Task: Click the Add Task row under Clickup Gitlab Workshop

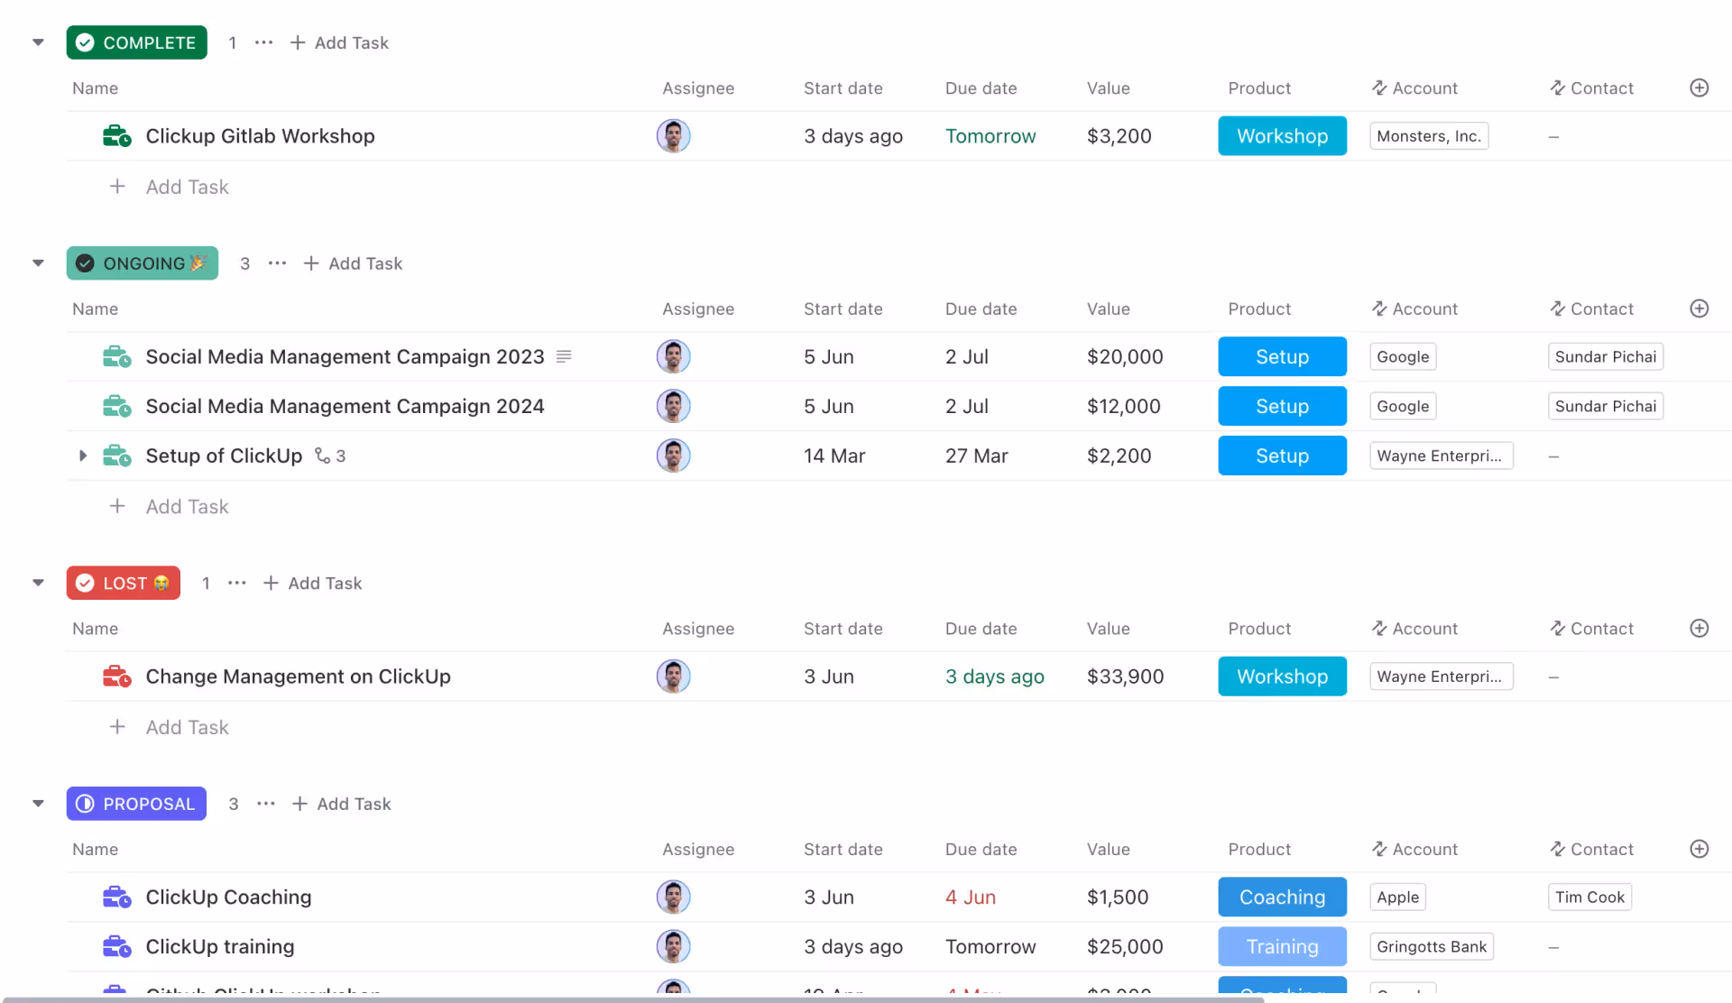Action: pyautogui.click(x=187, y=187)
